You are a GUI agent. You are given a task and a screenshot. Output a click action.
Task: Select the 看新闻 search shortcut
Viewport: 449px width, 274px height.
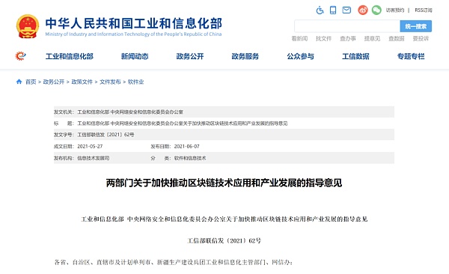(299, 39)
